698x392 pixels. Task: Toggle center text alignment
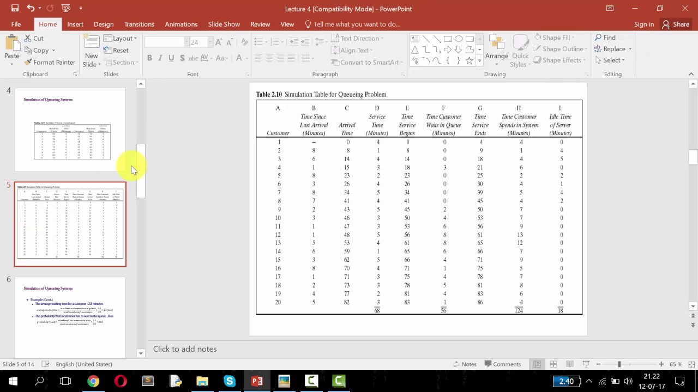(269, 58)
